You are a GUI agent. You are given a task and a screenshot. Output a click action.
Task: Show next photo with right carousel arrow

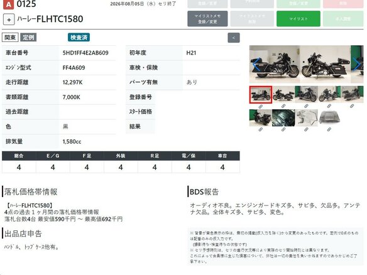[x=357, y=64]
